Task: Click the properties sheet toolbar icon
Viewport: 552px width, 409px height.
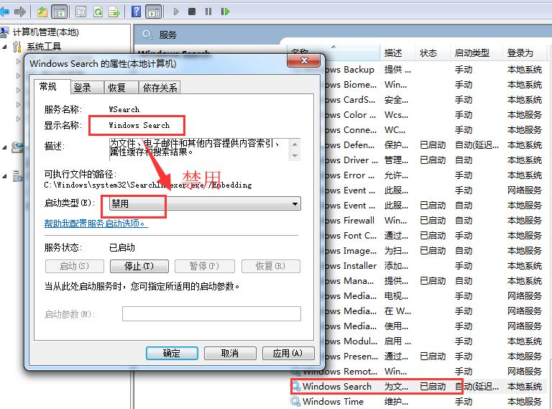Action: click(x=81, y=12)
